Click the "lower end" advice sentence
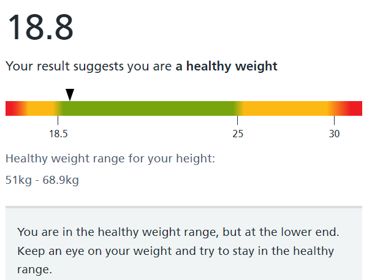Screen dimensions: 372x280 coord(178,232)
